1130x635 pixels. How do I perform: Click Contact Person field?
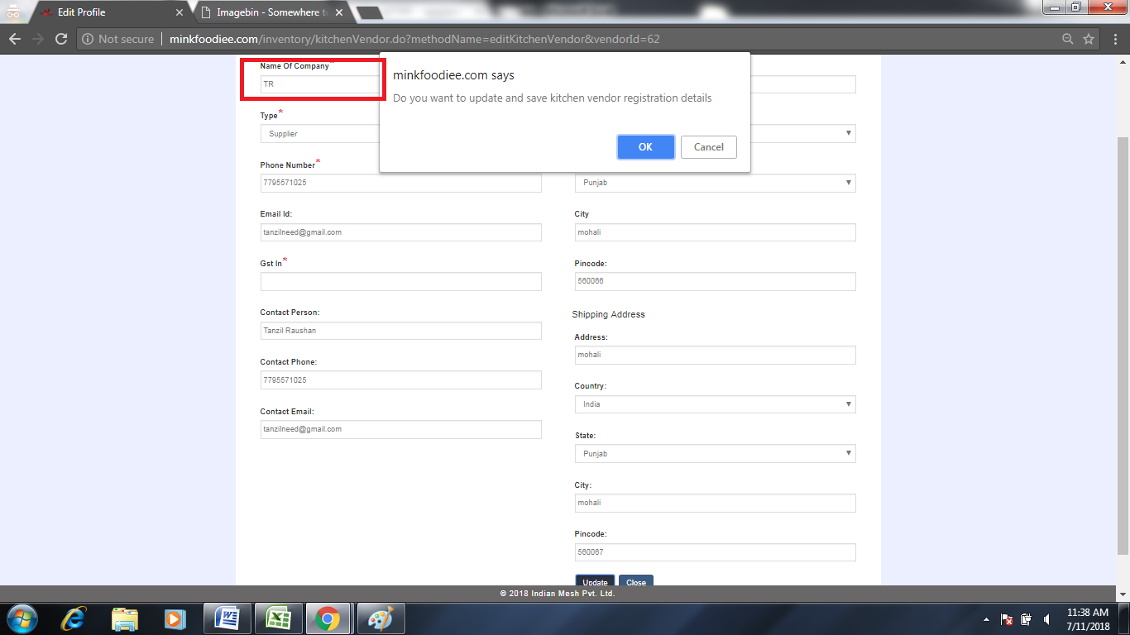400,331
